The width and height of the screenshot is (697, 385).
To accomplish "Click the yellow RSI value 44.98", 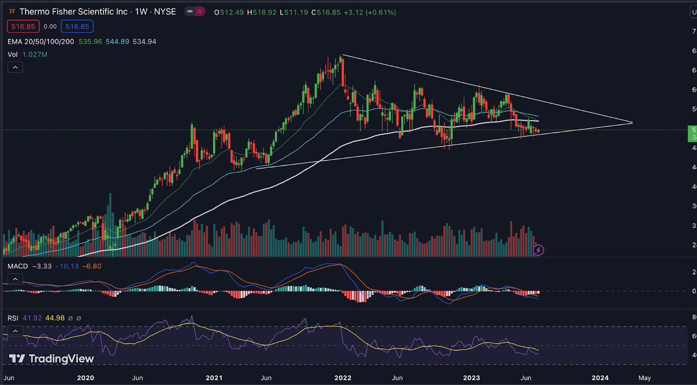I will tap(55, 318).
